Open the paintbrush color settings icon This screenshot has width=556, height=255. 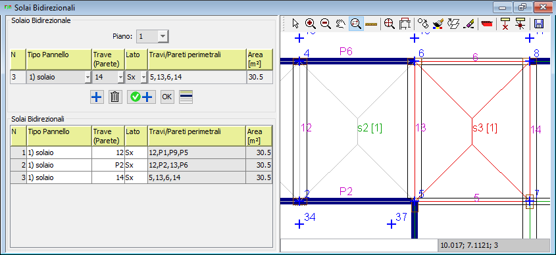pos(438,24)
